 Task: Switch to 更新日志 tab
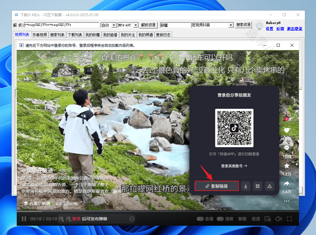(x=163, y=35)
